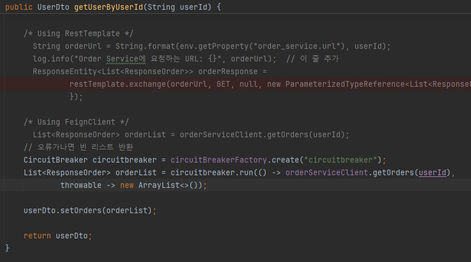Click the 'Using FeignClient' comment
Image resolution: width=471 pixels, height=262 pixels.
pos(76,122)
